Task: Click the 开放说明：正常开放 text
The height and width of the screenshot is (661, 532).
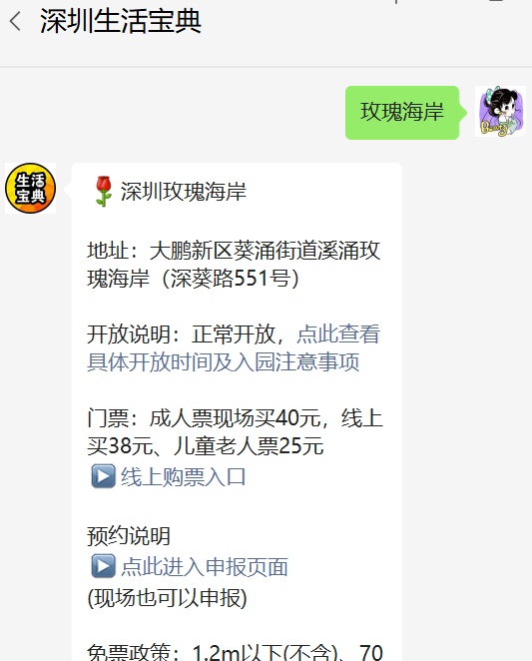Action: click(x=182, y=334)
